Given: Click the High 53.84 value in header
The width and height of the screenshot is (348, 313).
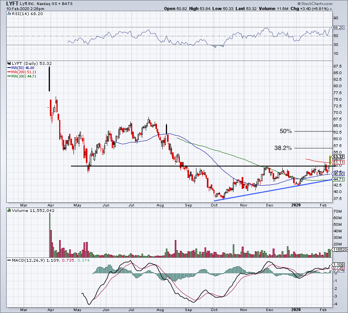Looking at the screenshot, I should click(205, 8).
